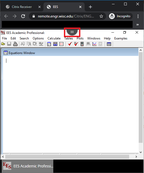
Task: Click the New Plot graph icon
Action: point(94,44)
